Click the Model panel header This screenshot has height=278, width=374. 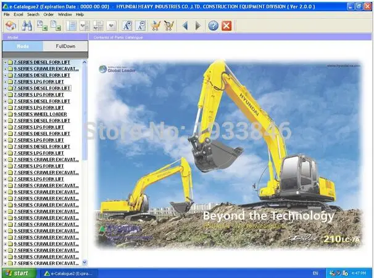[45, 37]
